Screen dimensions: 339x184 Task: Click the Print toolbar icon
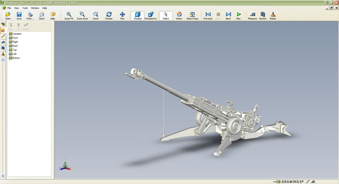30,16
